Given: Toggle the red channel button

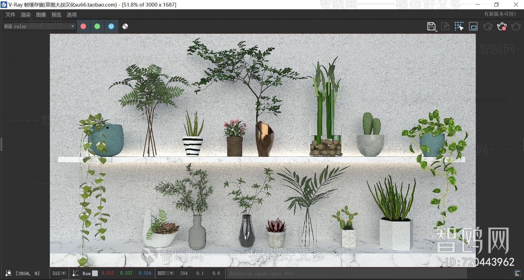Looking at the screenshot, I should 83,27.
